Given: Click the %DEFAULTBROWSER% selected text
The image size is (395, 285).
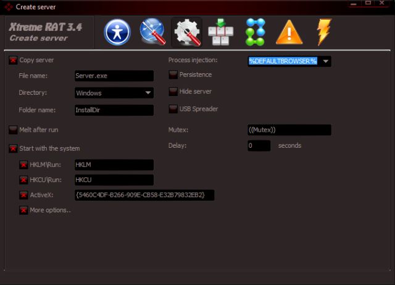Looking at the screenshot, I should [283, 61].
